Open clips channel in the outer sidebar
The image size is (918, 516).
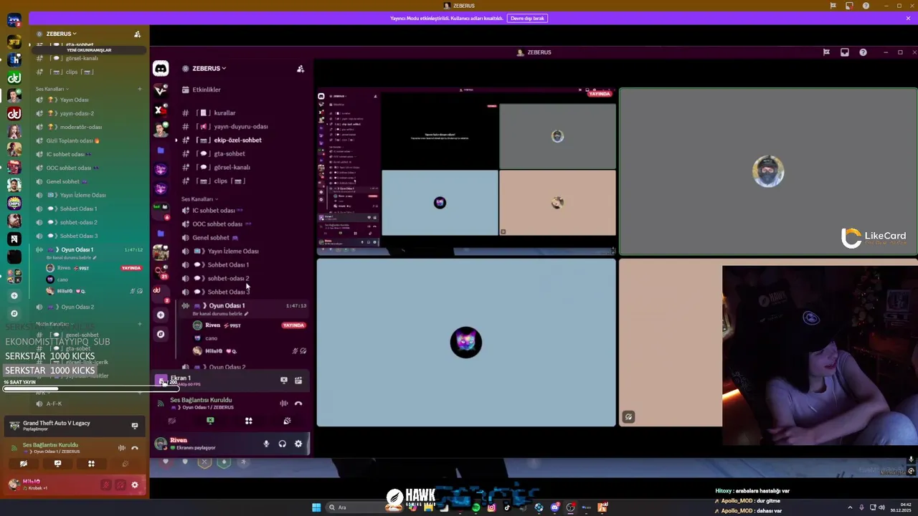coord(72,72)
